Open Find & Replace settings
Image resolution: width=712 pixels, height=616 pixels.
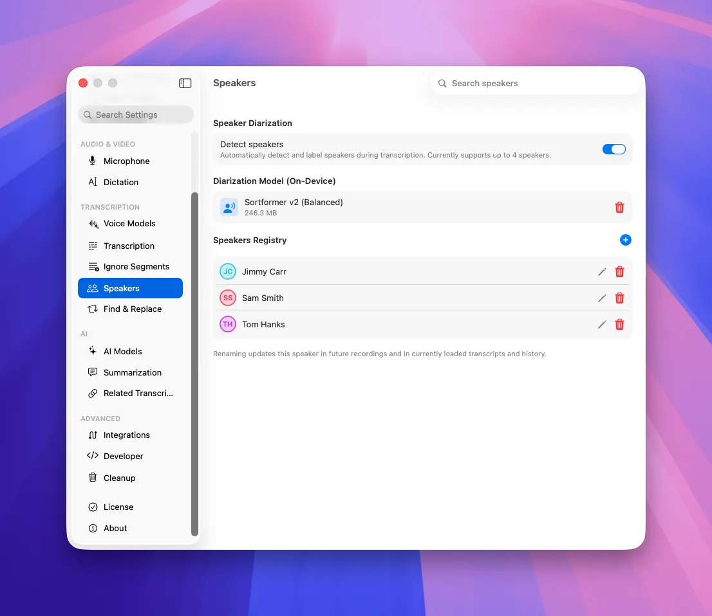(x=130, y=309)
